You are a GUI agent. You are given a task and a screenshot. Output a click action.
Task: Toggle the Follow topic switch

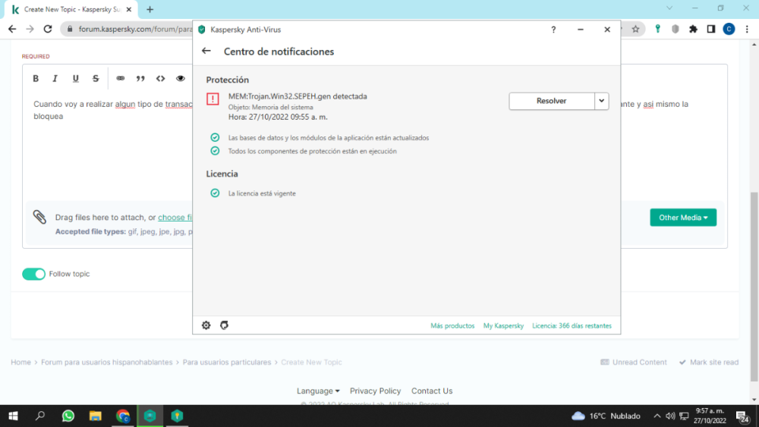(33, 275)
